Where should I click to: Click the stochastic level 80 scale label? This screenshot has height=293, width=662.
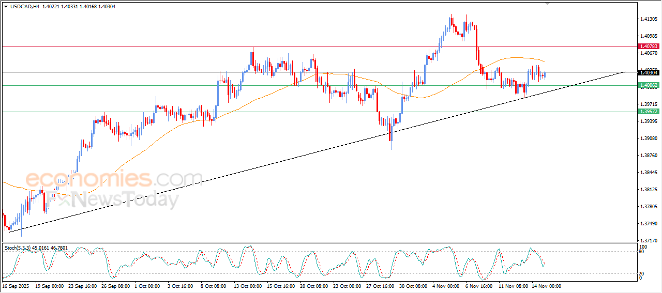[641, 253]
